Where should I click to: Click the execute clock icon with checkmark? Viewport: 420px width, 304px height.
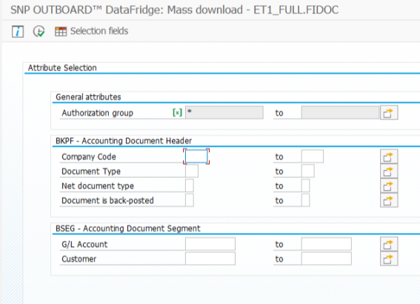39,31
